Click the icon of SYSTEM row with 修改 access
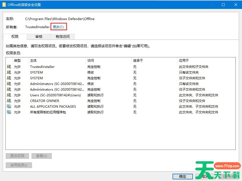 9,72
